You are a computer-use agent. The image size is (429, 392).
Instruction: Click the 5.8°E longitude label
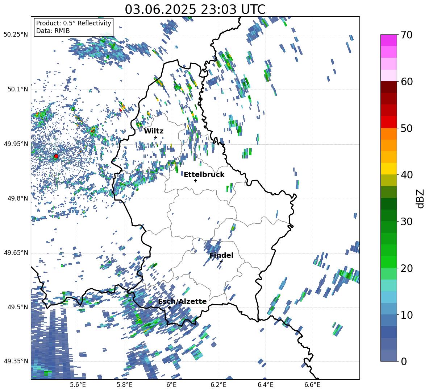point(125,385)
